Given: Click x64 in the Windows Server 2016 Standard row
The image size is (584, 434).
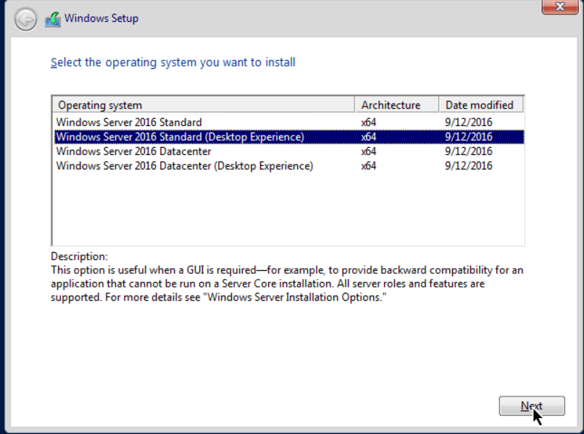Looking at the screenshot, I should tap(368, 122).
